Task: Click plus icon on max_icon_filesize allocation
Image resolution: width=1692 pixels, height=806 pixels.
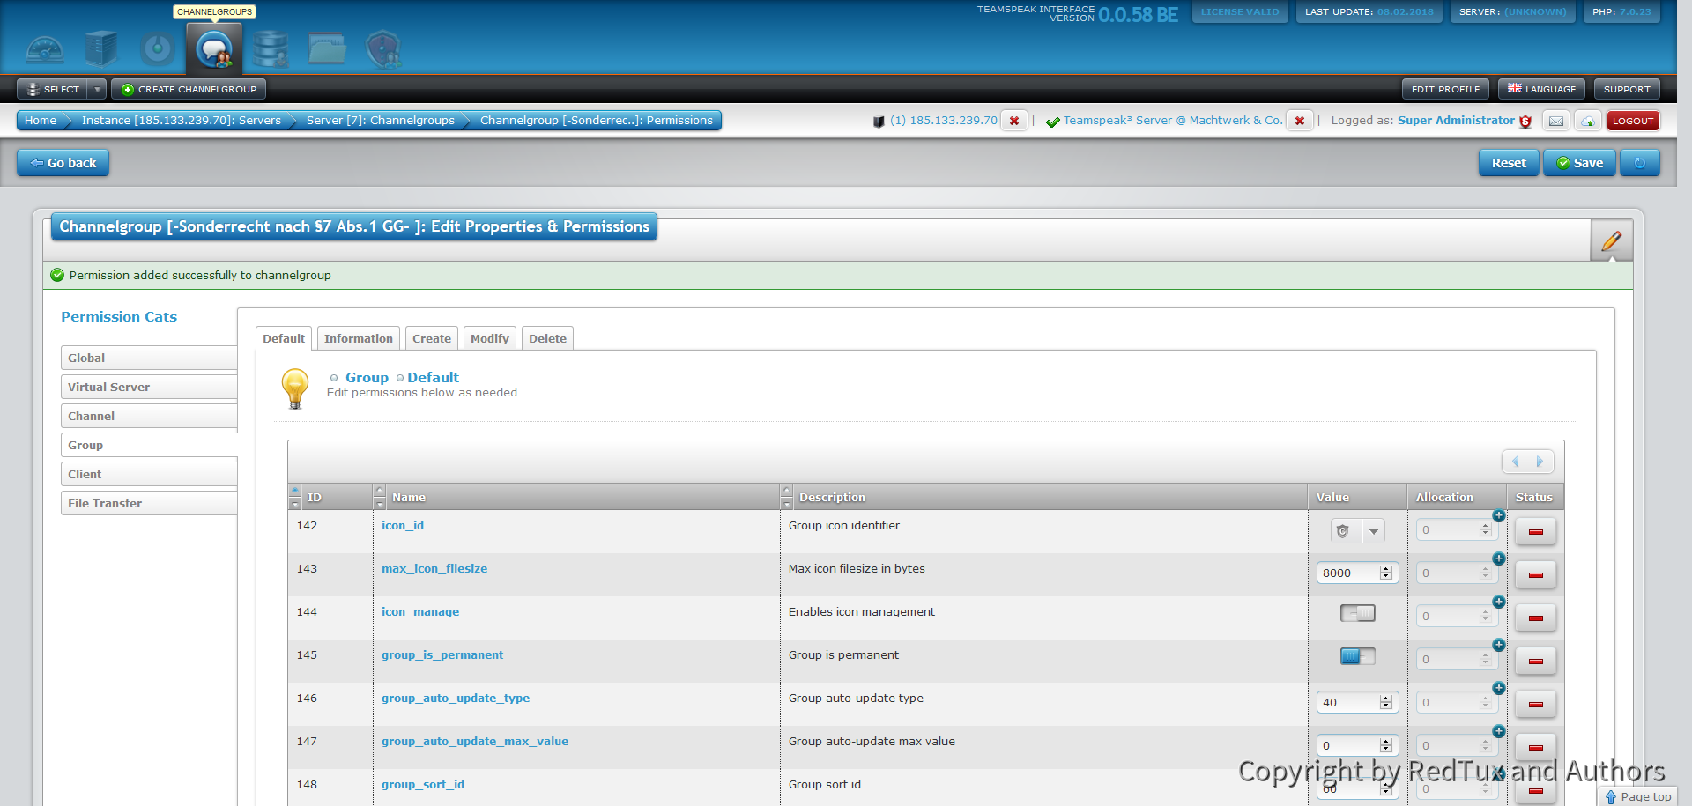Action: click(x=1498, y=558)
